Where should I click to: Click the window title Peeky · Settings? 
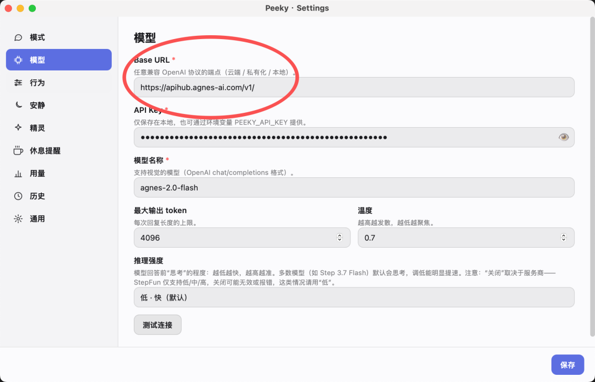click(297, 8)
